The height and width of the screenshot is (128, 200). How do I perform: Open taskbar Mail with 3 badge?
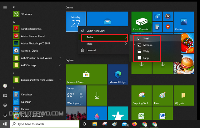125,124
